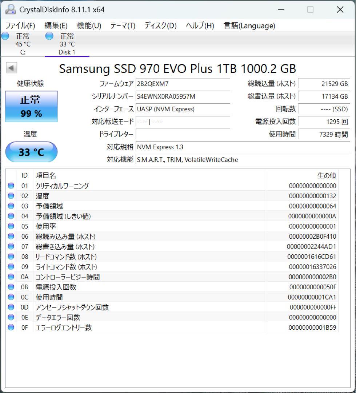Click status orb for attribute 05 使用率
This screenshot has height=393, width=356.
point(11,226)
